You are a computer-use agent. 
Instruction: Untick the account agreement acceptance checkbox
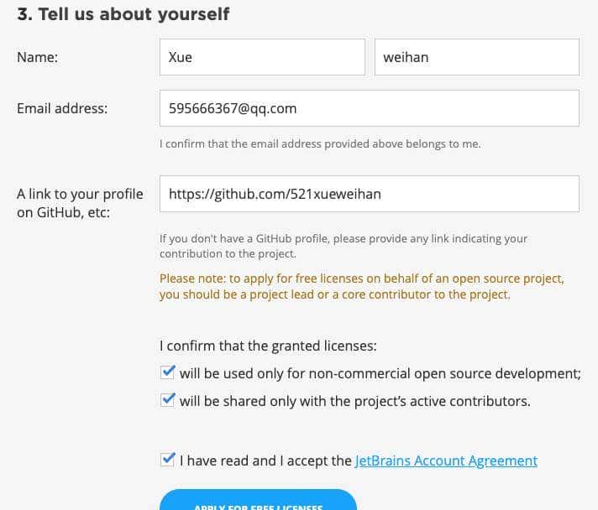(x=168, y=460)
